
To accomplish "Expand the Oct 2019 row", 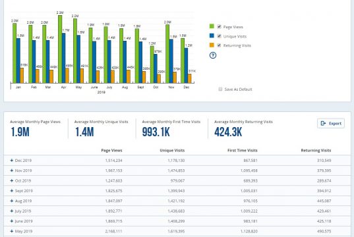I will 12,180.
